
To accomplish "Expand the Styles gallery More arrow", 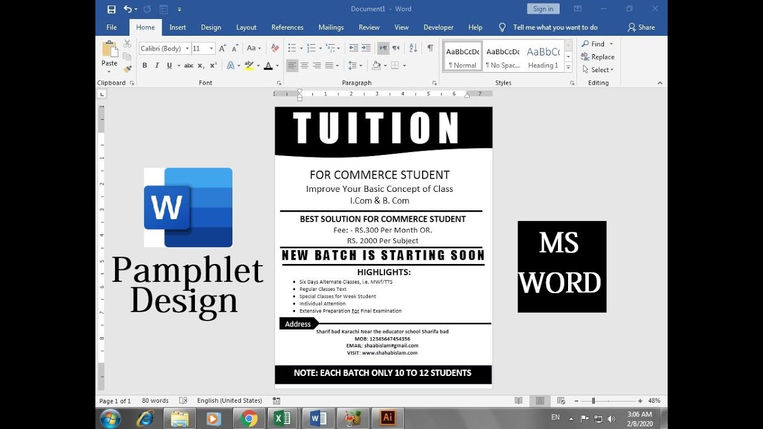I will (568, 68).
